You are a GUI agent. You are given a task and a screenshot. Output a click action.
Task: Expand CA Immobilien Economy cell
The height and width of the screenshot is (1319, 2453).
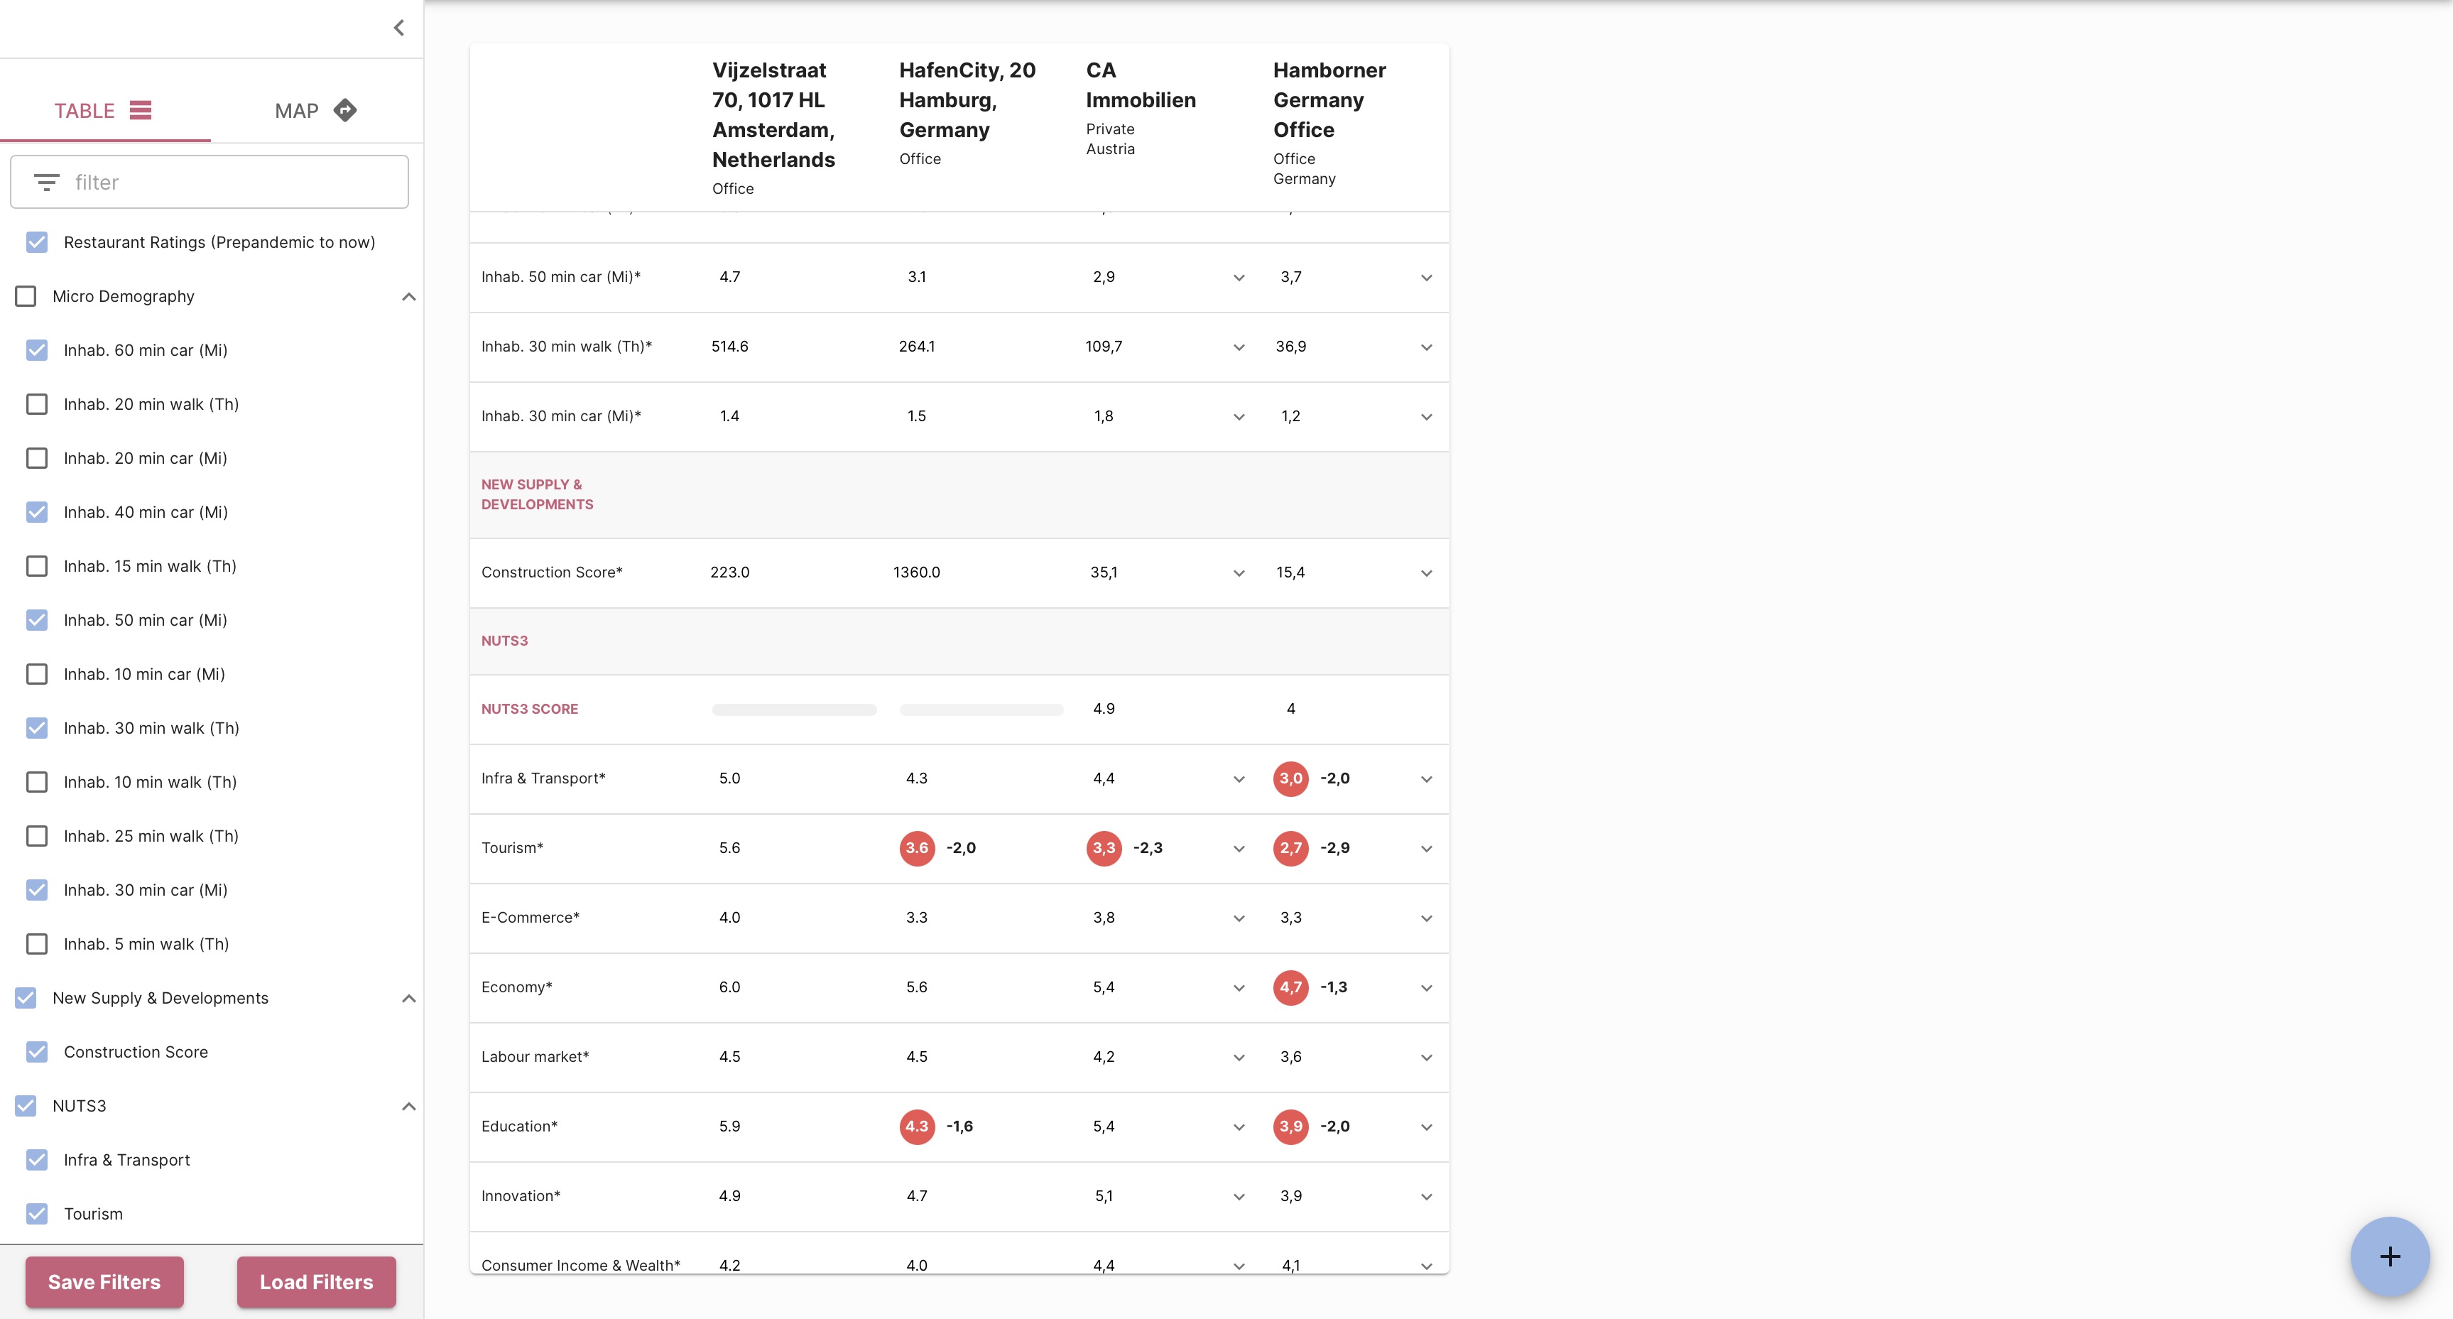click(x=1239, y=987)
